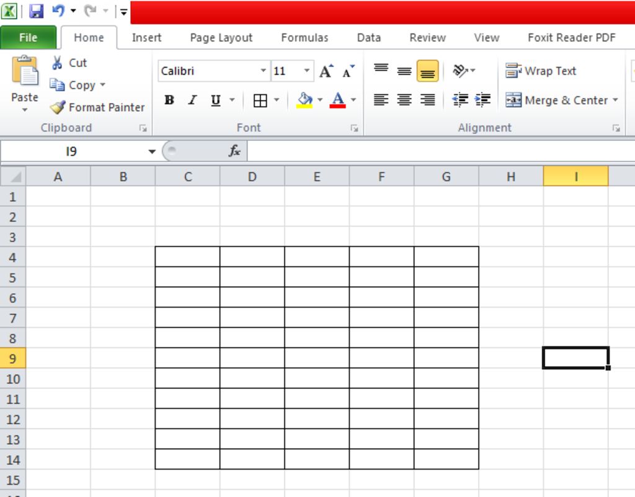Open the Page Layout tab
Screen dimensions: 635x497
(x=221, y=38)
